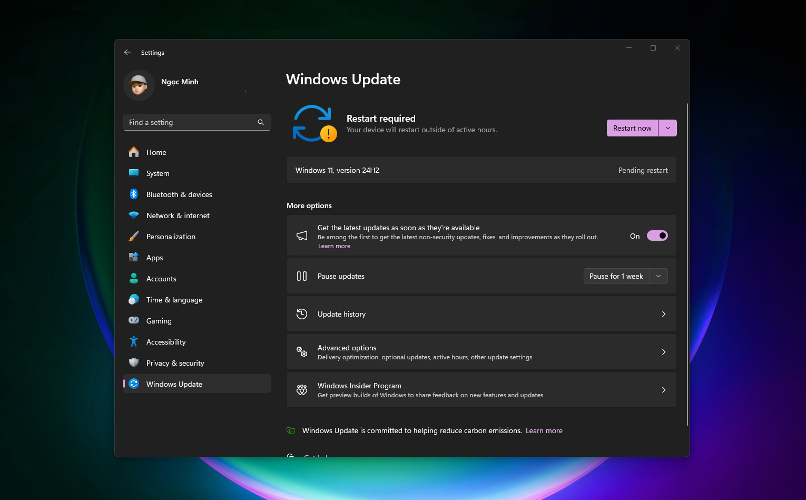Click the chevron on Update history row
This screenshot has width=806, height=500.
pos(664,314)
